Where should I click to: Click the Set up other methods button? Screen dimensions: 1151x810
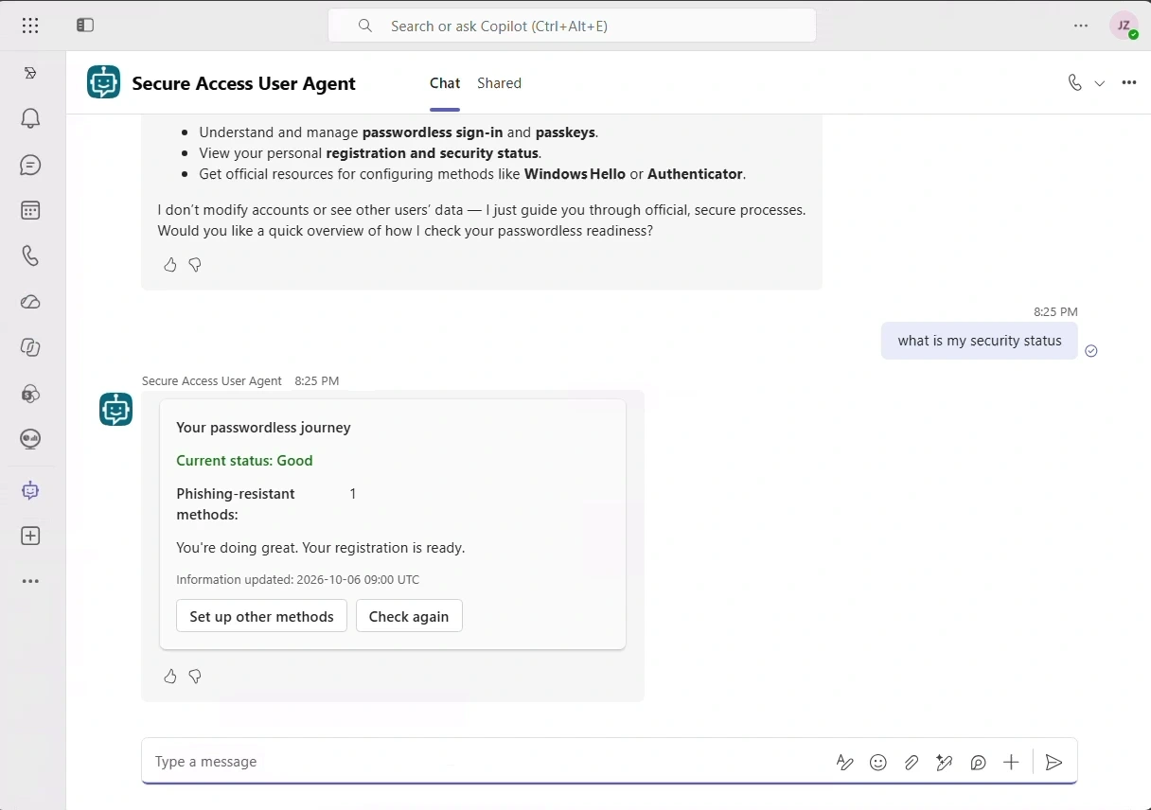261,616
